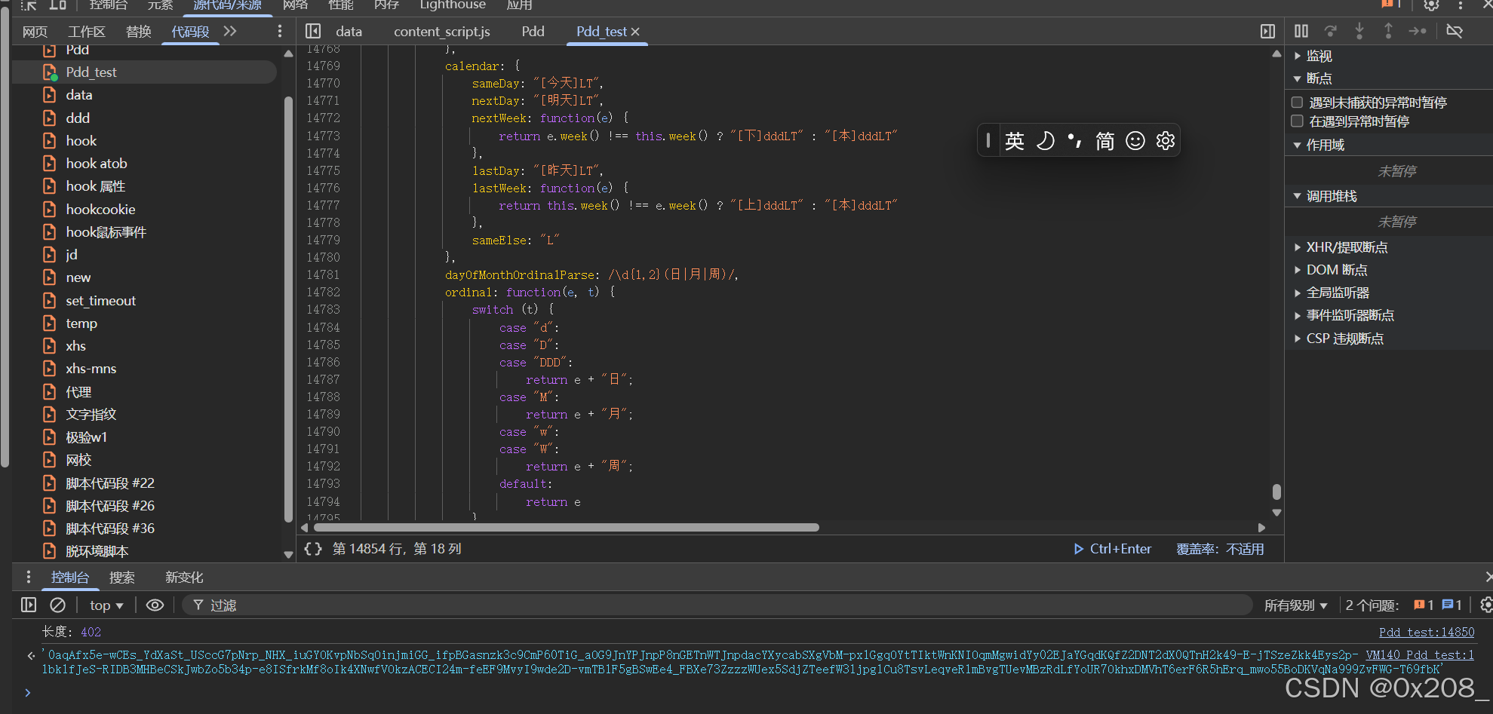The image size is (1493, 714).
Task: Open the hookcookie snippet
Action: (100, 210)
